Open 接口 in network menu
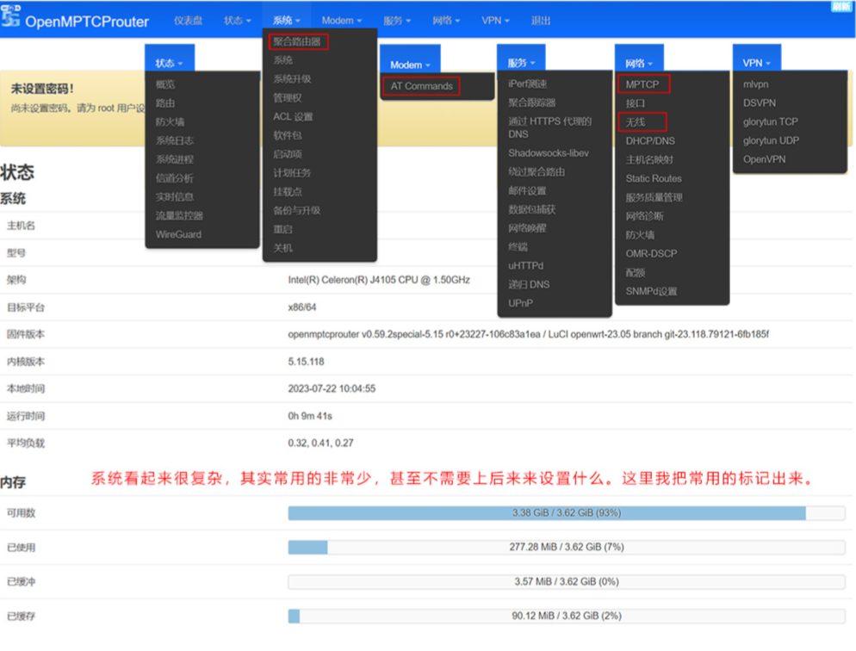856x651 pixels. click(x=636, y=103)
